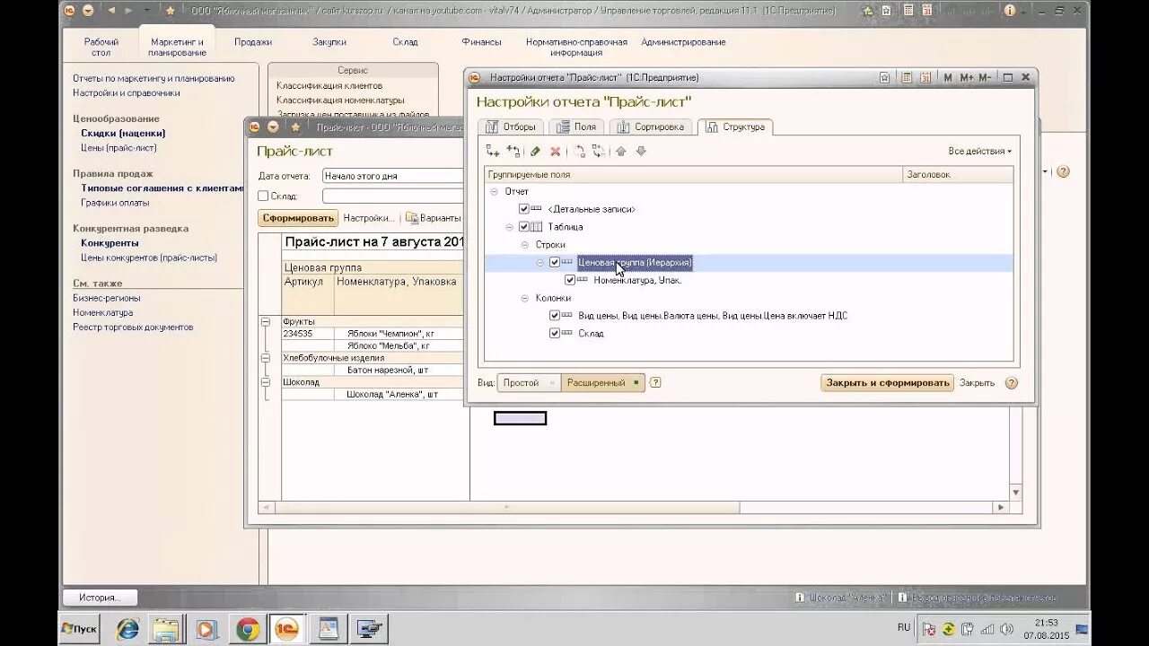Click M- memory button in settings title bar
This screenshot has width=1149, height=646.
(x=985, y=78)
